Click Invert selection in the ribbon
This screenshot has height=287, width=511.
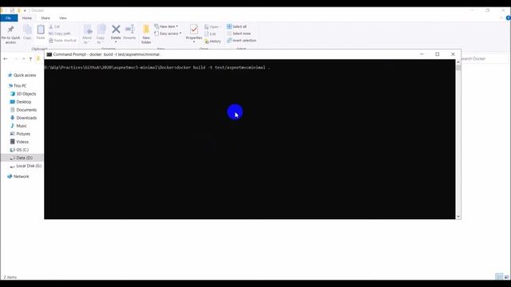click(x=242, y=41)
